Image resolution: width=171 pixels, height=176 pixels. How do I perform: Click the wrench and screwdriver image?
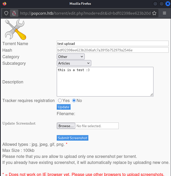(15, 30)
